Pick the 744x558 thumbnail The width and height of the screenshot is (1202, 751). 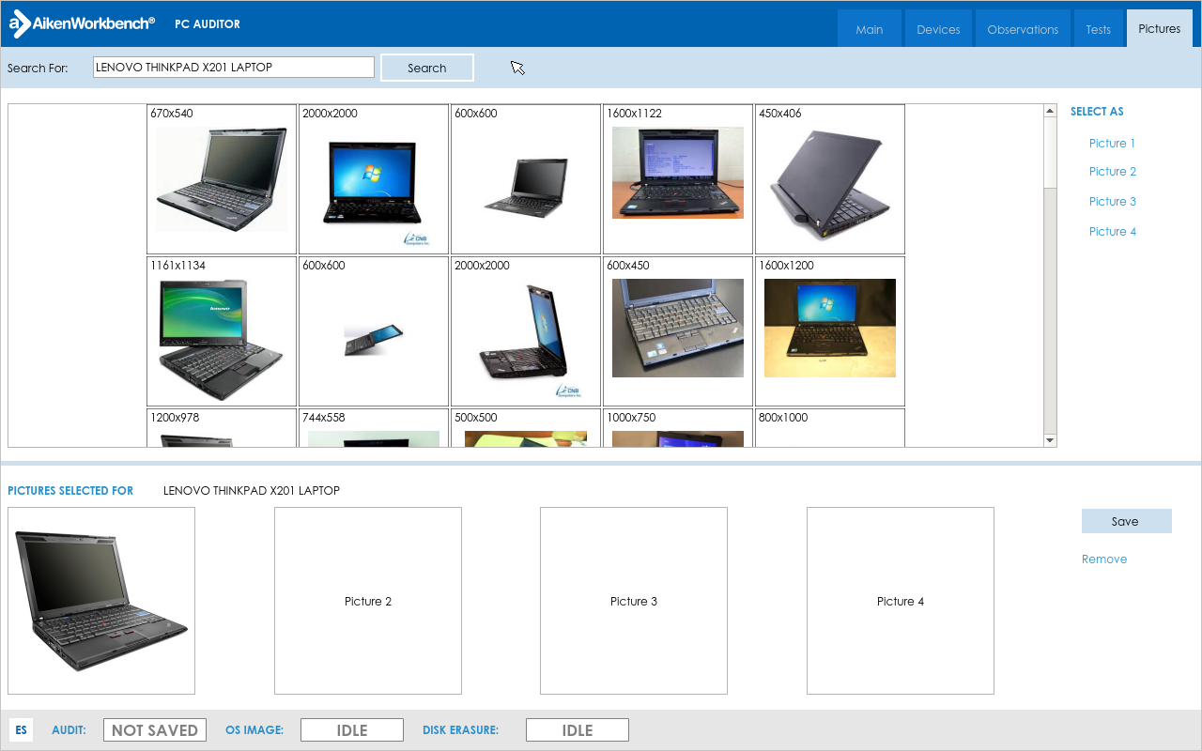374,428
